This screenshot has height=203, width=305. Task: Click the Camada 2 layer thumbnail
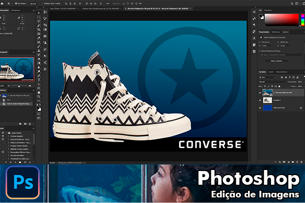pyautogui.click(x=267, y=100)
